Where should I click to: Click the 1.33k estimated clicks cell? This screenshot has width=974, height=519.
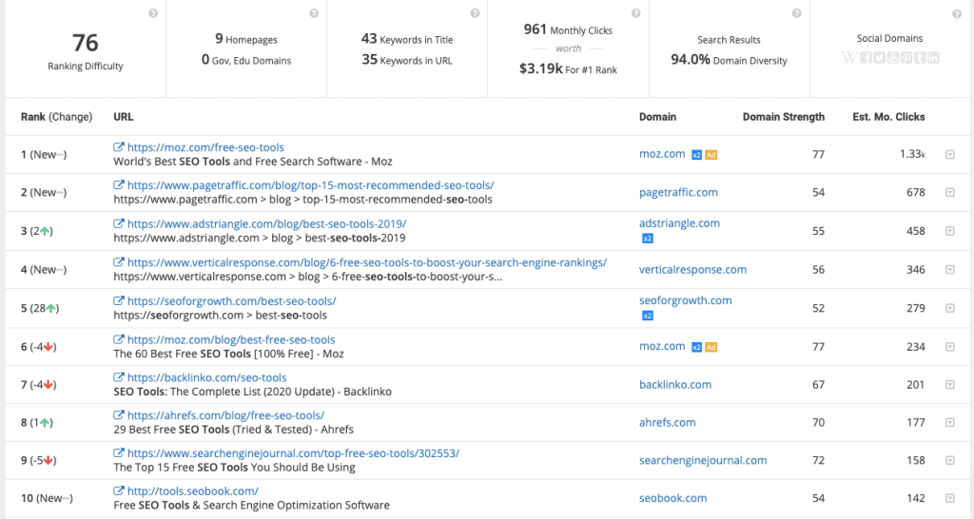pyautogui.click(x=912, y=154)
